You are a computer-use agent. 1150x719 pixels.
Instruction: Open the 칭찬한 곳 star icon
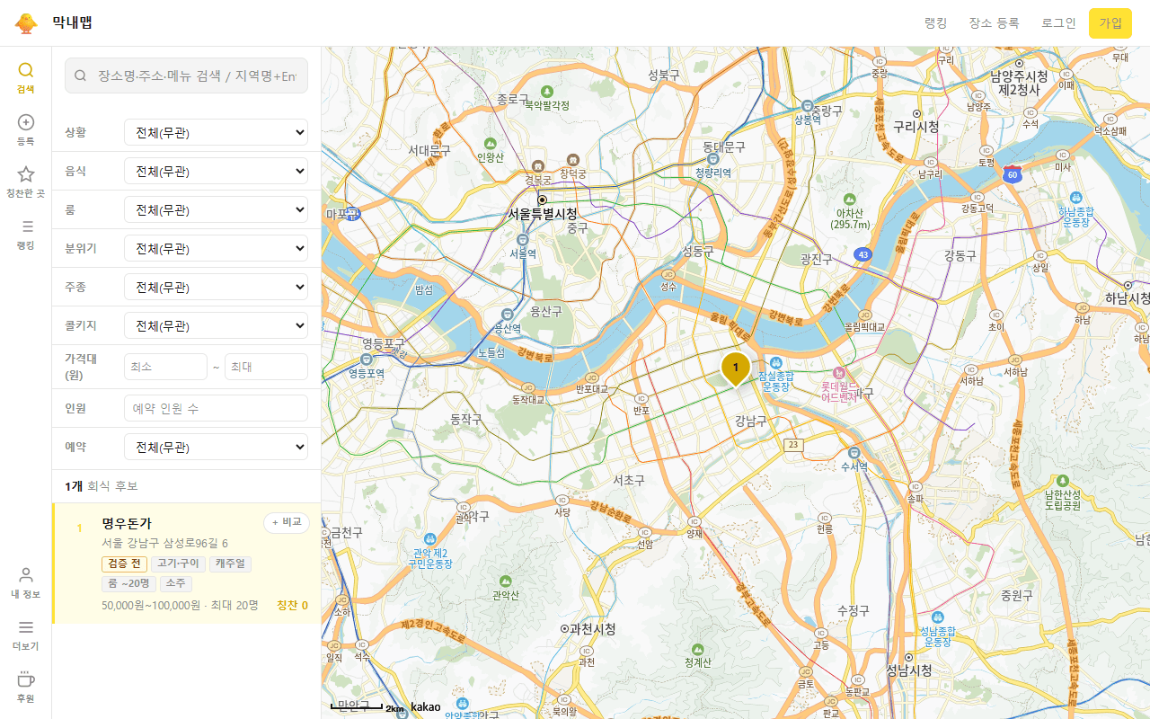coord(26,174)
